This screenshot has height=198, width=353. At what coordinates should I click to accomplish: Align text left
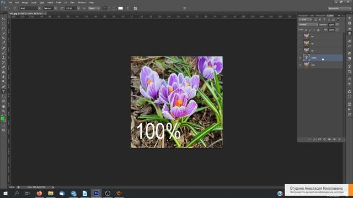[104, 8]
